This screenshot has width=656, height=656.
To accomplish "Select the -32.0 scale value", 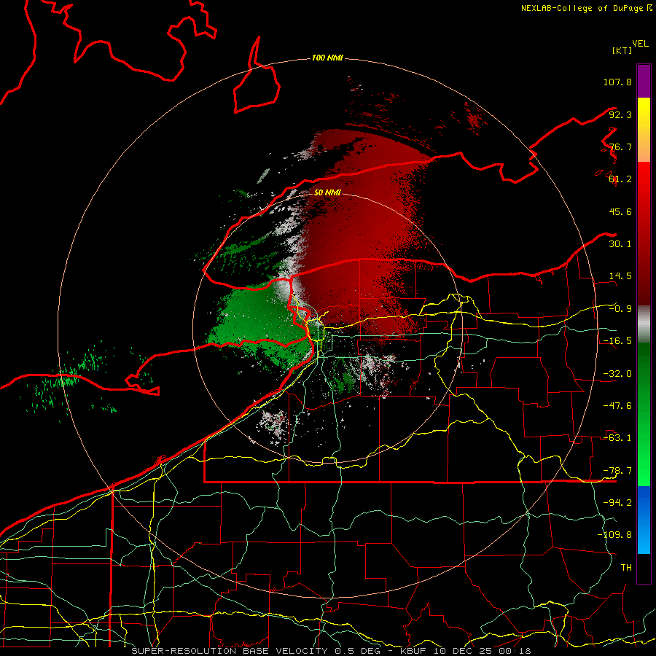I will pyautogui.click(x=617, y=374).
